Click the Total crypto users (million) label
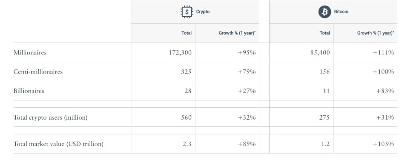 pyautogui.click(x=51, y=117)
